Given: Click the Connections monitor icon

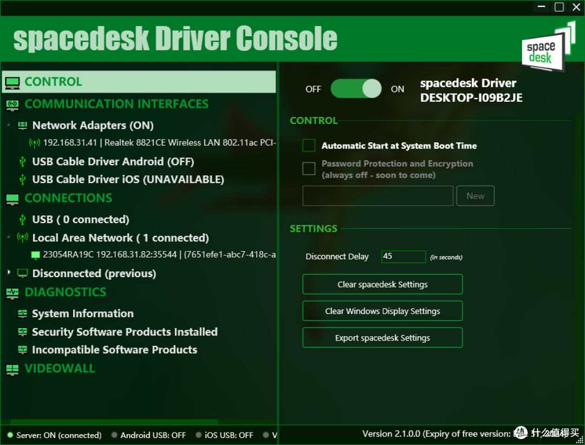Looking at the screenshot, I should coord(12,199).
